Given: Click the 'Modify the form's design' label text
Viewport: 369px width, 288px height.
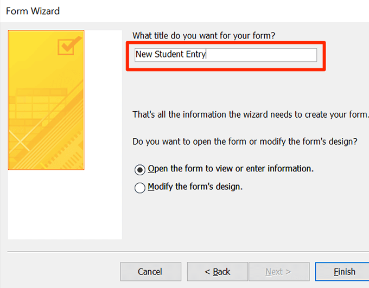Looking at the screenshot, I should click(195, 187).
